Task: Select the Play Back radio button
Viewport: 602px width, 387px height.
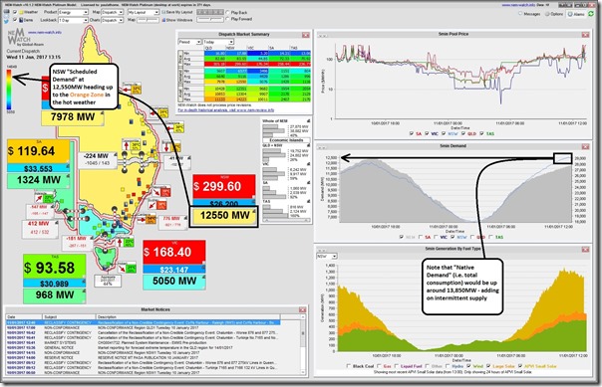Action: 228,12
